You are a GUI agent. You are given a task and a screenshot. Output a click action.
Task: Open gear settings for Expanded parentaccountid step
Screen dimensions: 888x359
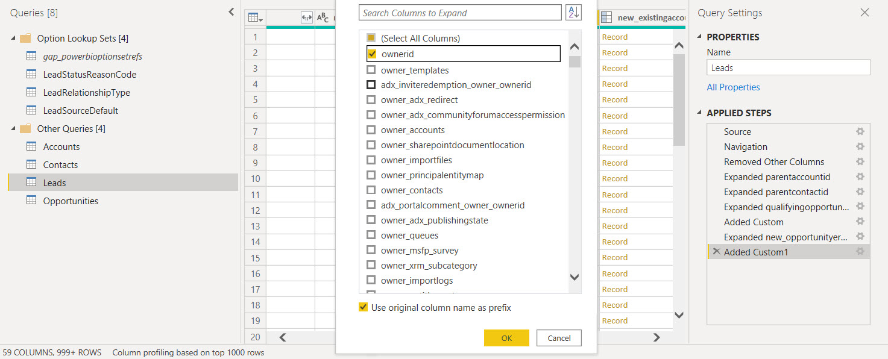coord(860,176)
